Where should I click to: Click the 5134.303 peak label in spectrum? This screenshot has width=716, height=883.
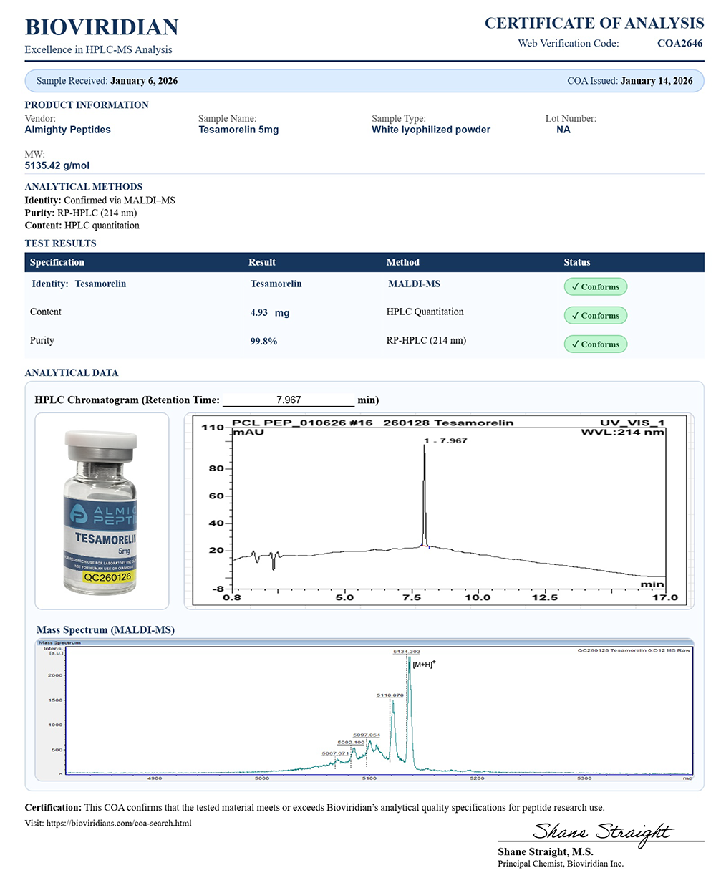click(x=407, y=652)
